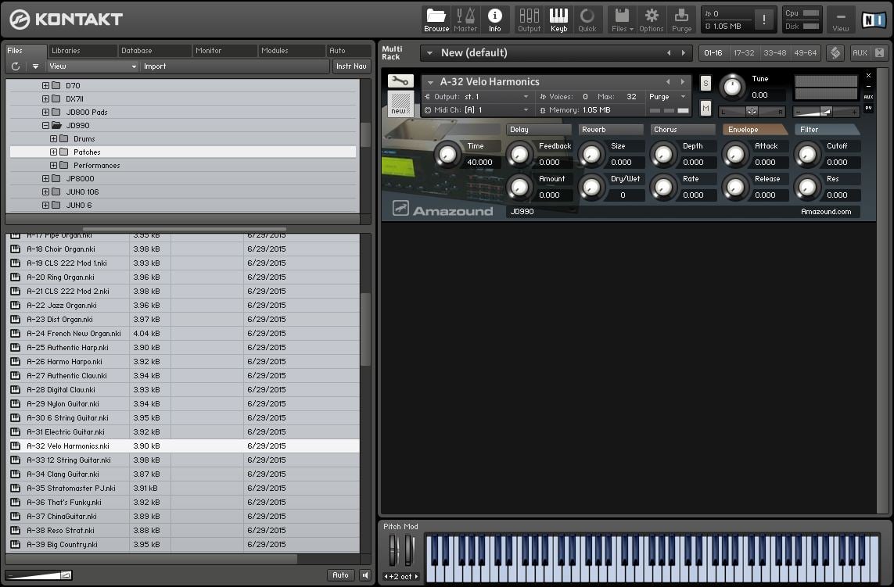894x587 pixels.
Task: Click the preview volume slider at bottom left
Action: pos(39,575)
